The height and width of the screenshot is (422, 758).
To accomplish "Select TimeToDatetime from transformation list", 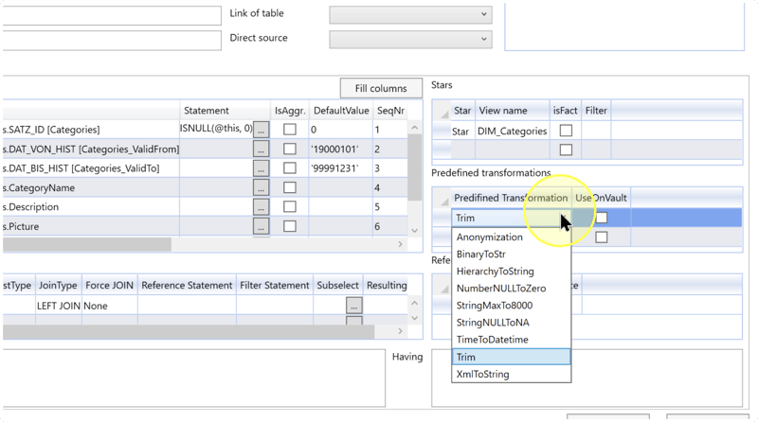I will coord(511,340).
